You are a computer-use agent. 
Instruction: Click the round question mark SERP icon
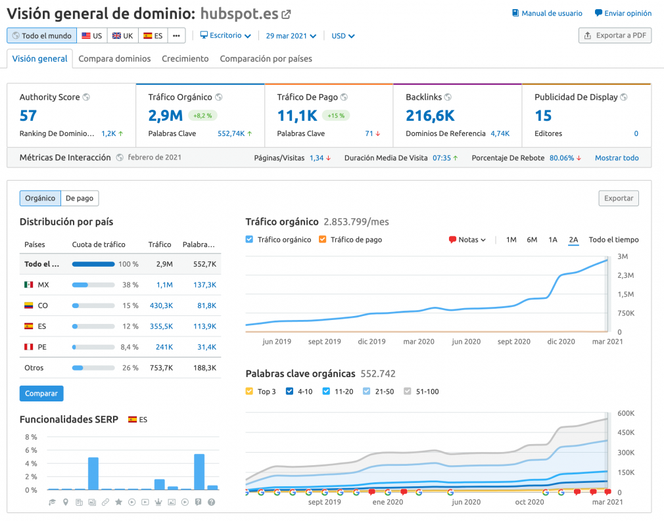click(x=211, y=502)
